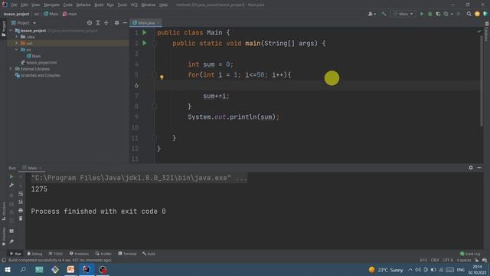Start debugging with the green bug icon
This screenshot has width=490, height=276.
point(430,14)
